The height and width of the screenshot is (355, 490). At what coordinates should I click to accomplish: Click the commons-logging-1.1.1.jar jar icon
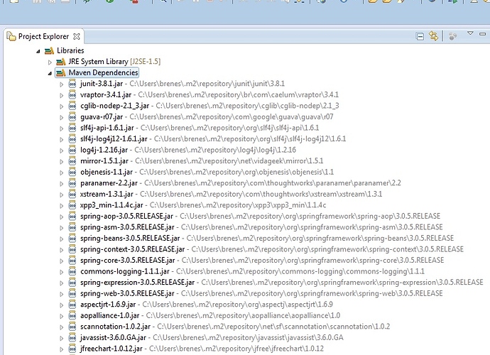[72, 271]
